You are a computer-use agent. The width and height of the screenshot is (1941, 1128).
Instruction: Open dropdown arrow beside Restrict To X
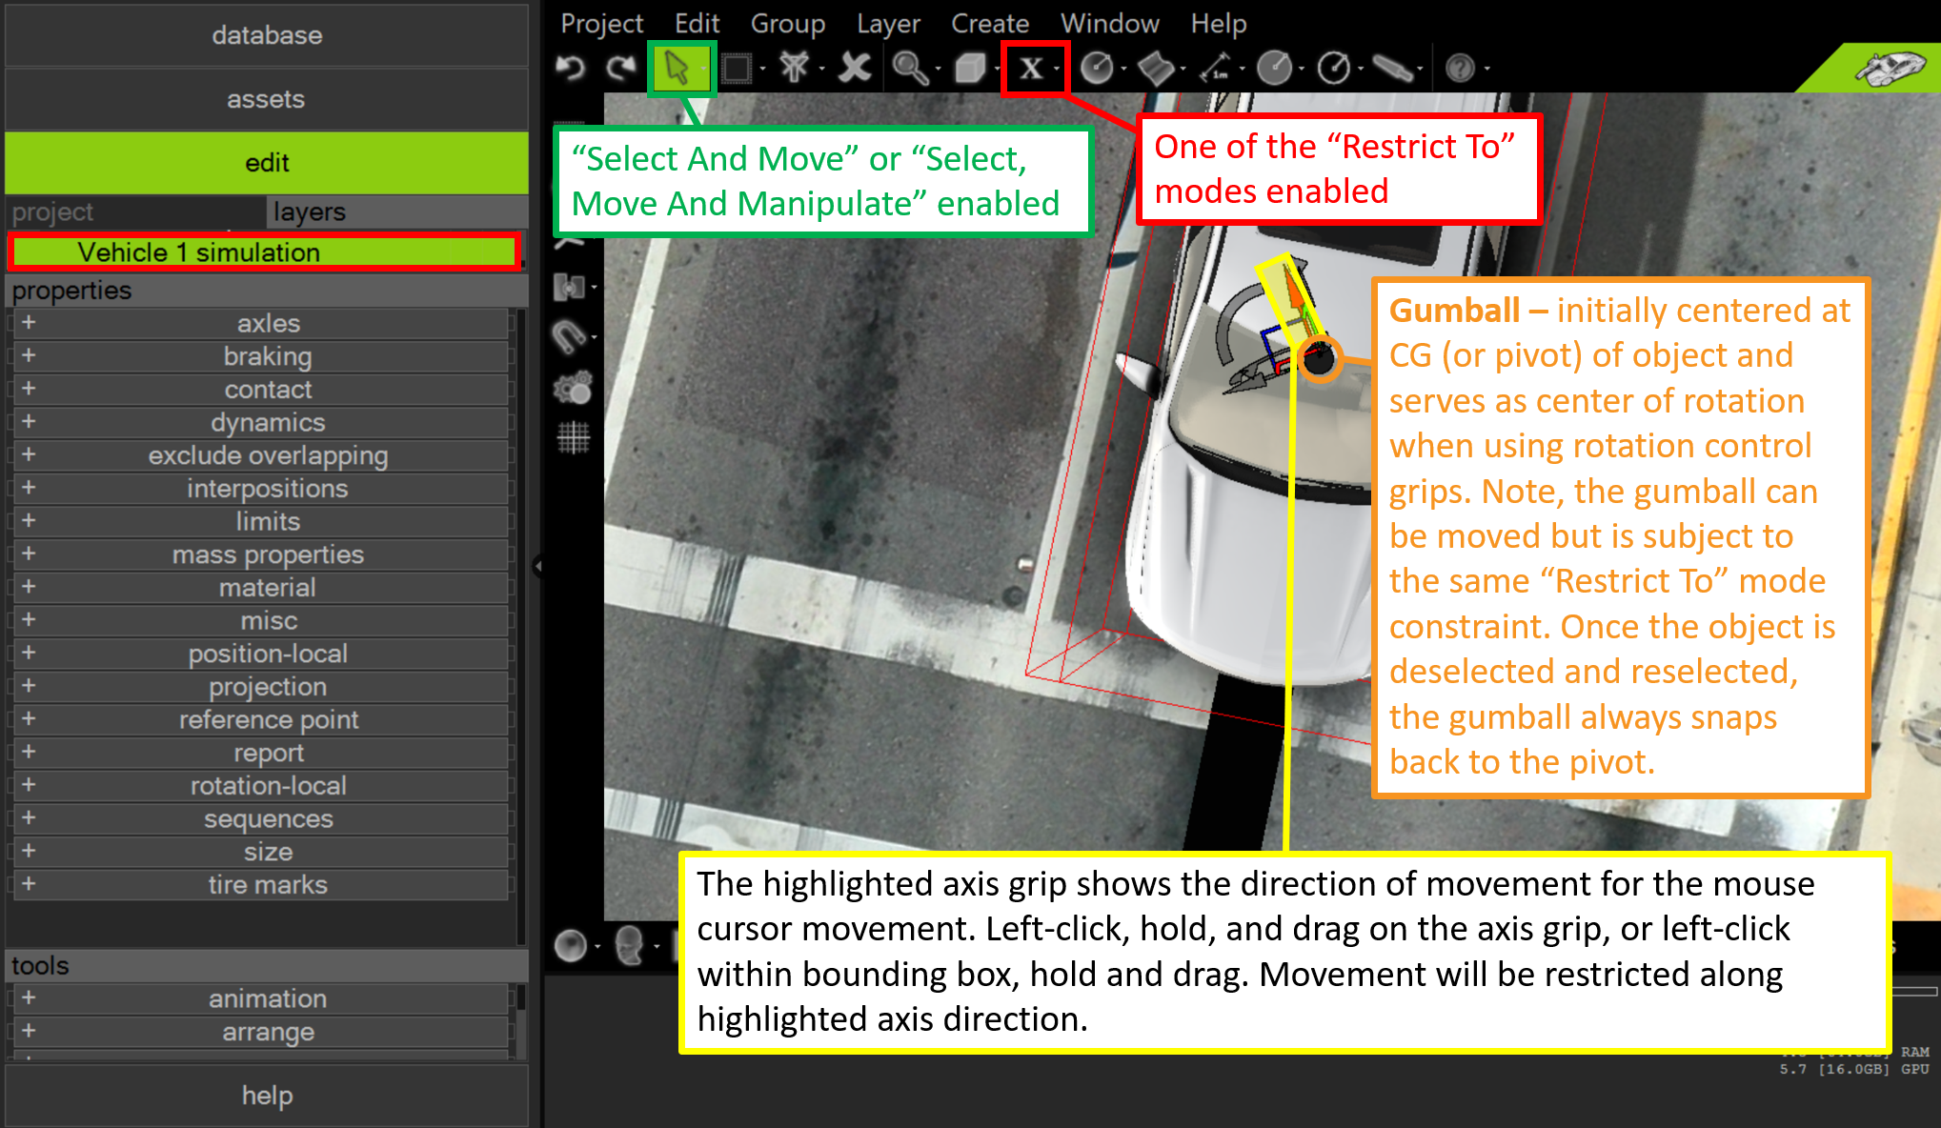1057,69
